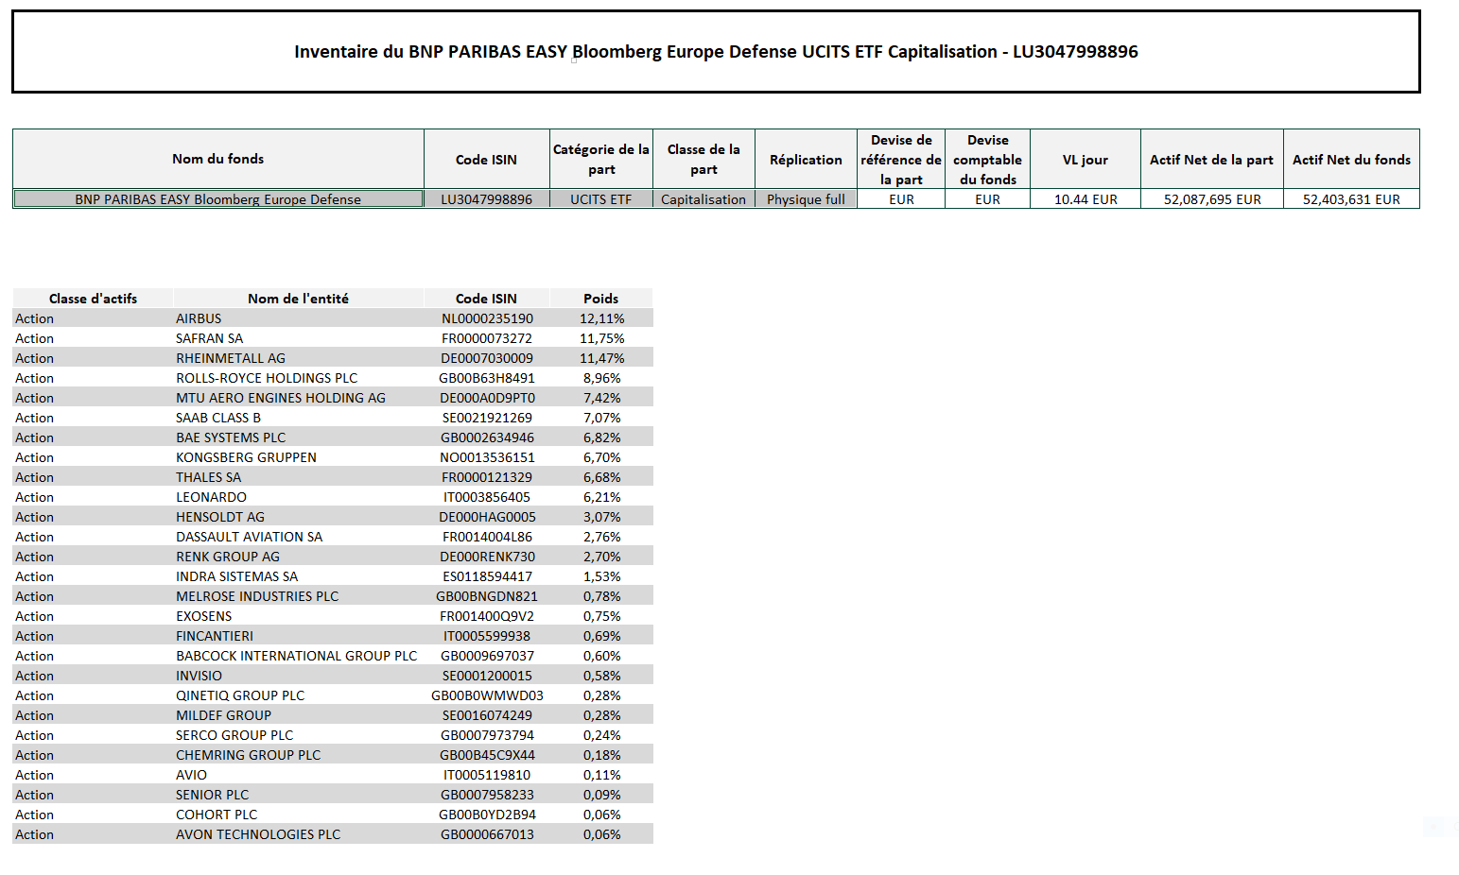Select the 'Nom du fonds' header cell

coord(218,159)
